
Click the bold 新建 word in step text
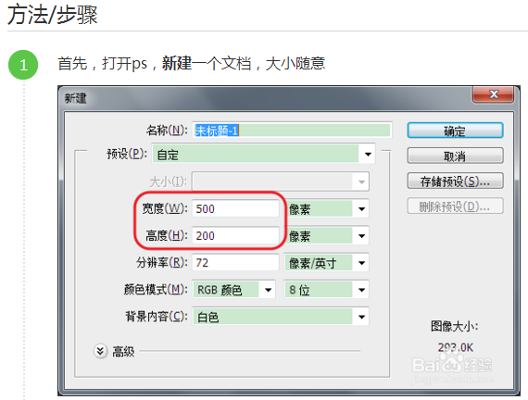(x=177, y=63)
